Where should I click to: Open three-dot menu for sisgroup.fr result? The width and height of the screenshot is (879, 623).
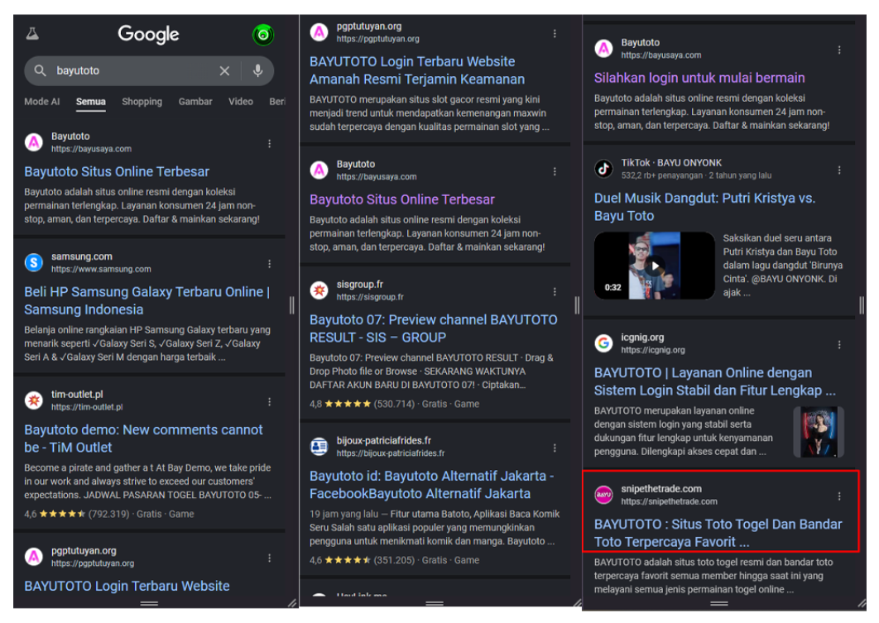coord(555,291)
